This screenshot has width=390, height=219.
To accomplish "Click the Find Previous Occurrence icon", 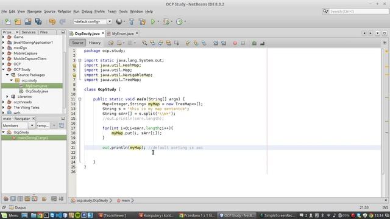I will pos(152,43).
